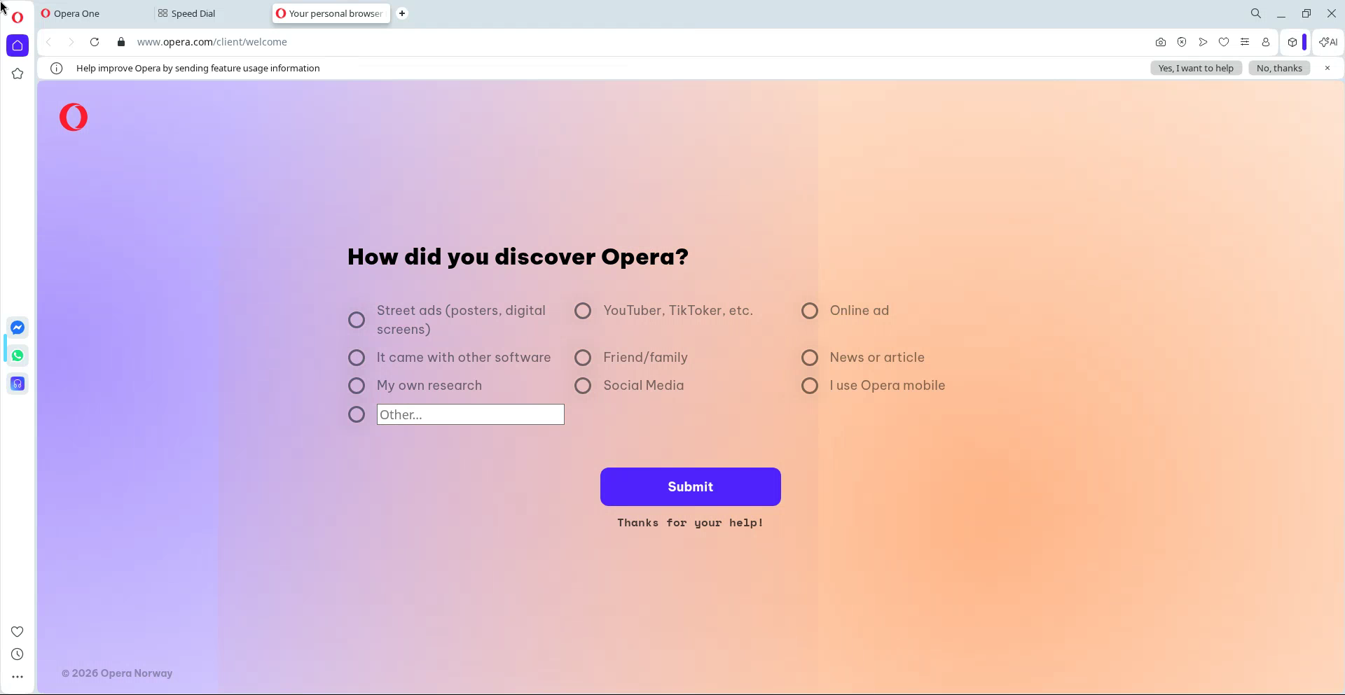Select "I use Opera mobile" option
This screenshot has height=695, width=1345.
click(810, 386)
